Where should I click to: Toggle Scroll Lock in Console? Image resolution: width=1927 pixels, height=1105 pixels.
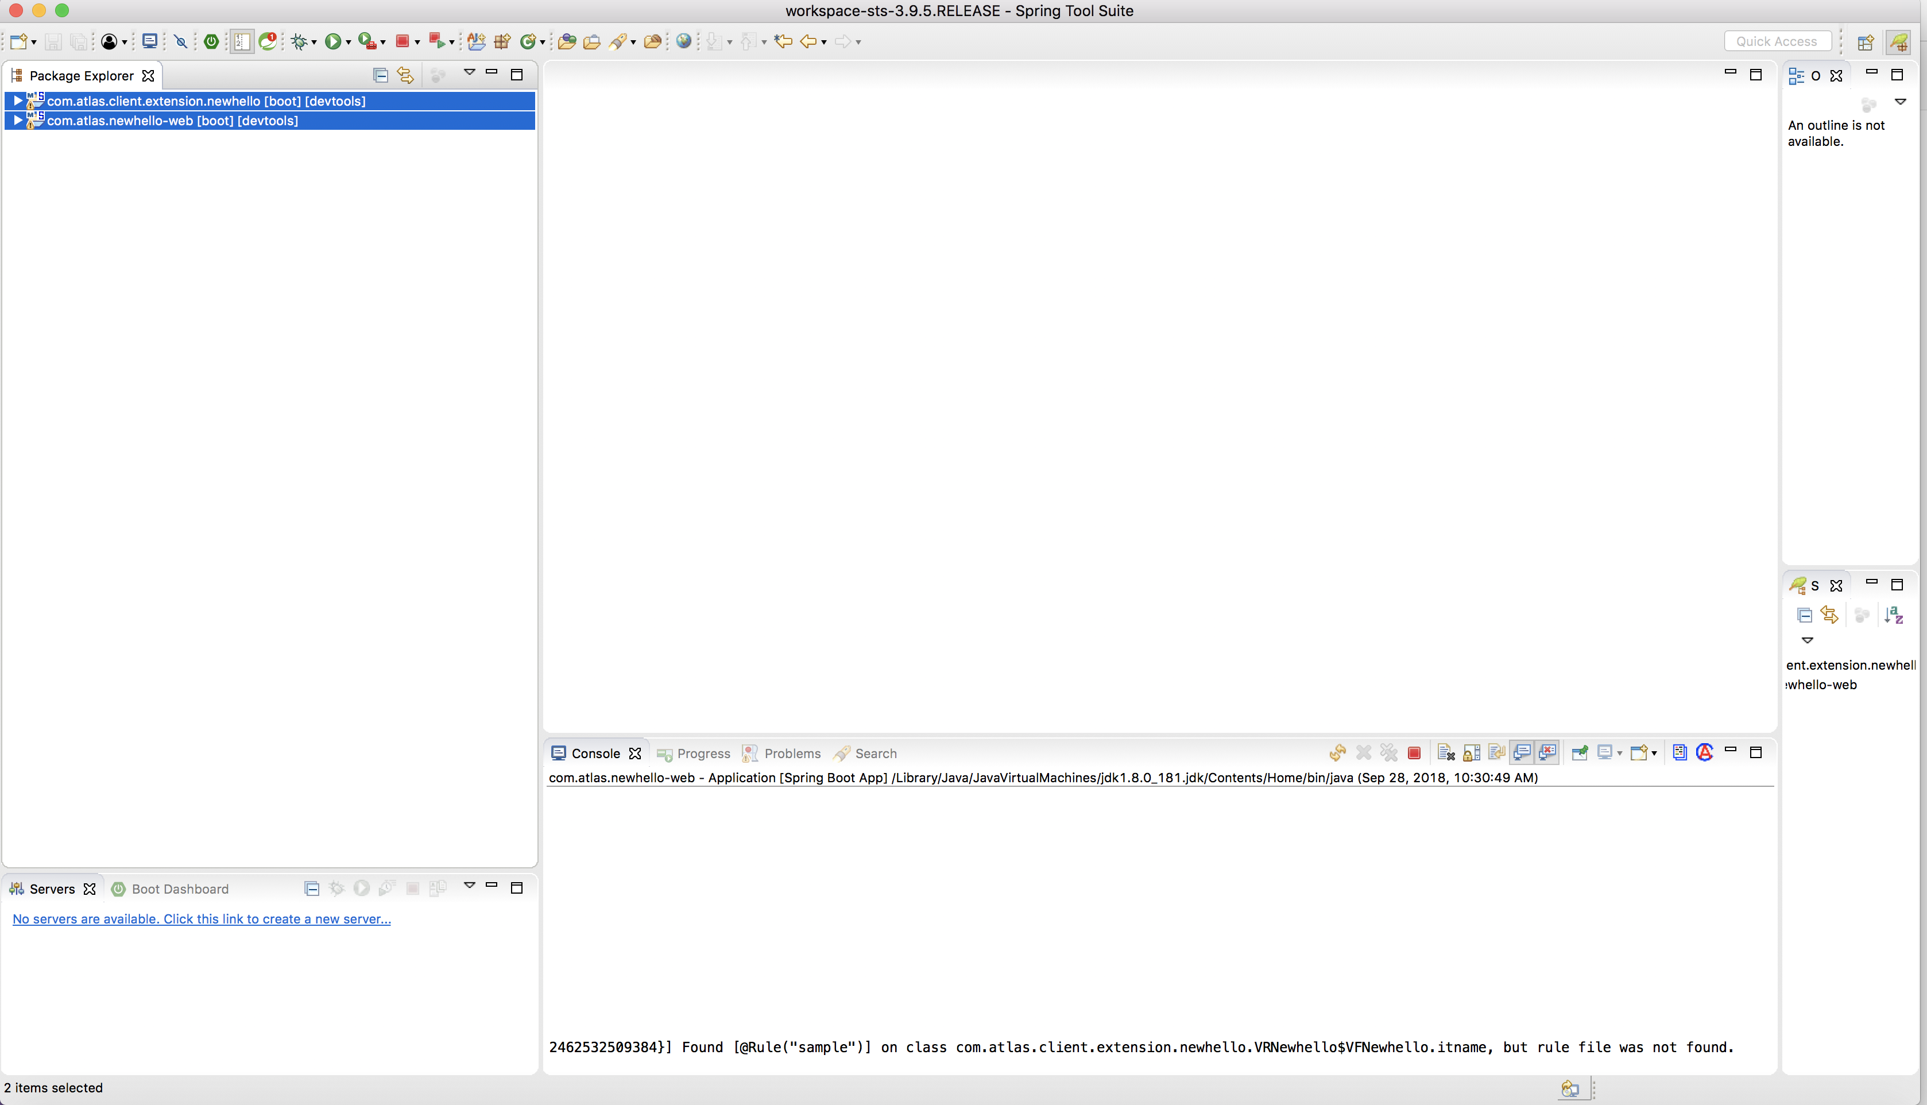pos(1472,753)
